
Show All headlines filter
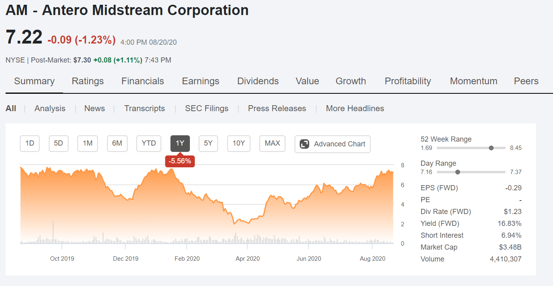(11, 108)
